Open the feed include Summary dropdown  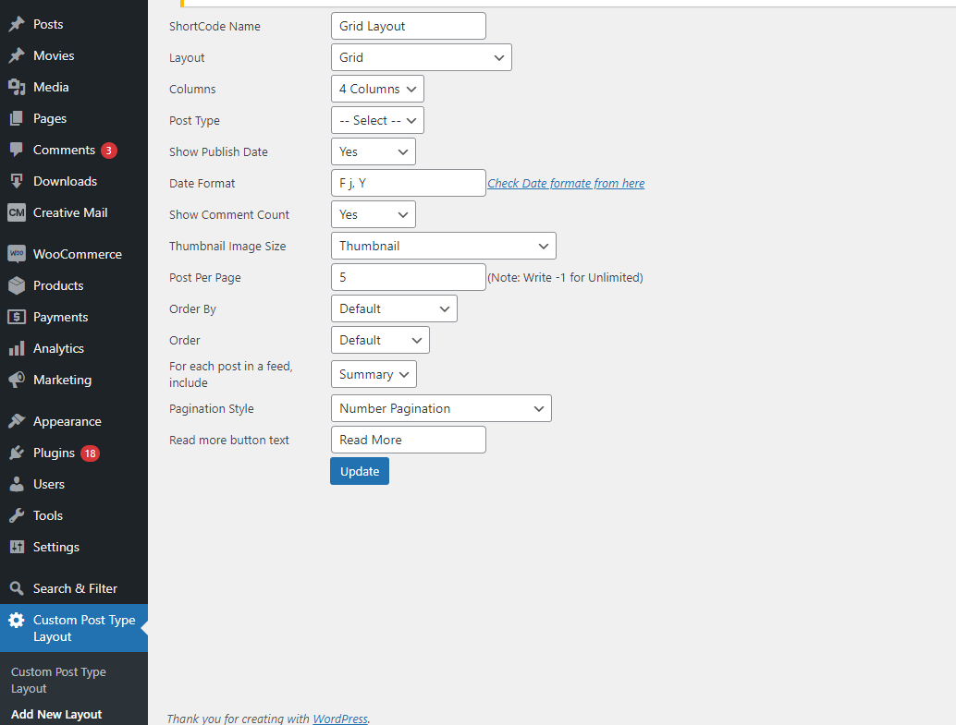(x=374, y=374)
